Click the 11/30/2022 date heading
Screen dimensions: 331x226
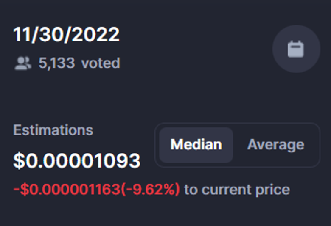point(66,35)
